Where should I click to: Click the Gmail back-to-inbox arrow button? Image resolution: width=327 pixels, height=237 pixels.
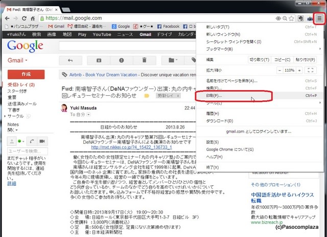point(71,60)
